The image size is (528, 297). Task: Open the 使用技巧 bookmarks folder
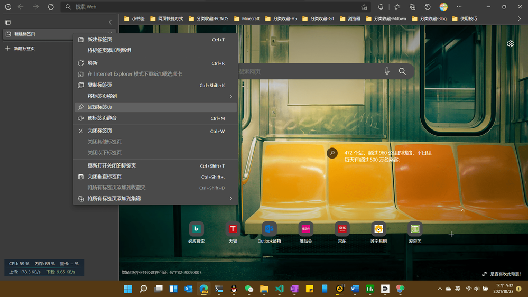point(465,18)
